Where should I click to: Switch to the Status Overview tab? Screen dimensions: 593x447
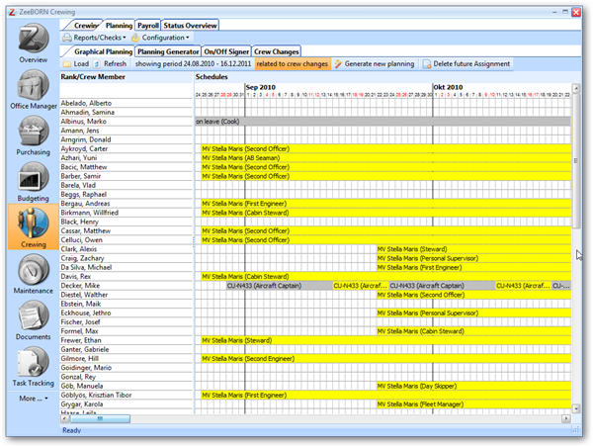[190, 26]
